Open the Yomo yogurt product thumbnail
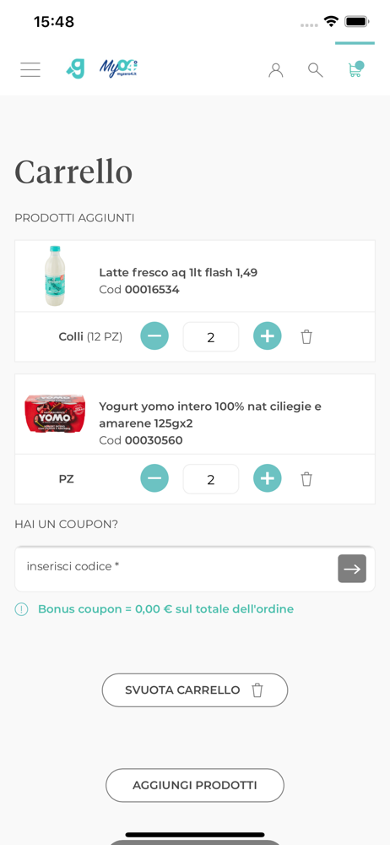The width and height of the screenshot is (390, 845). (x=55, y=414)
